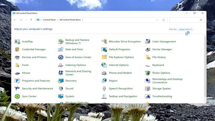The width and height of the screenshot is (215, 121).
Task: Go up one level arrow
Action: tap(31, 20)
